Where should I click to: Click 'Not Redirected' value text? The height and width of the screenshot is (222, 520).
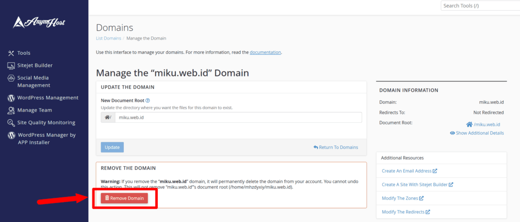click(x=489, y=113)
